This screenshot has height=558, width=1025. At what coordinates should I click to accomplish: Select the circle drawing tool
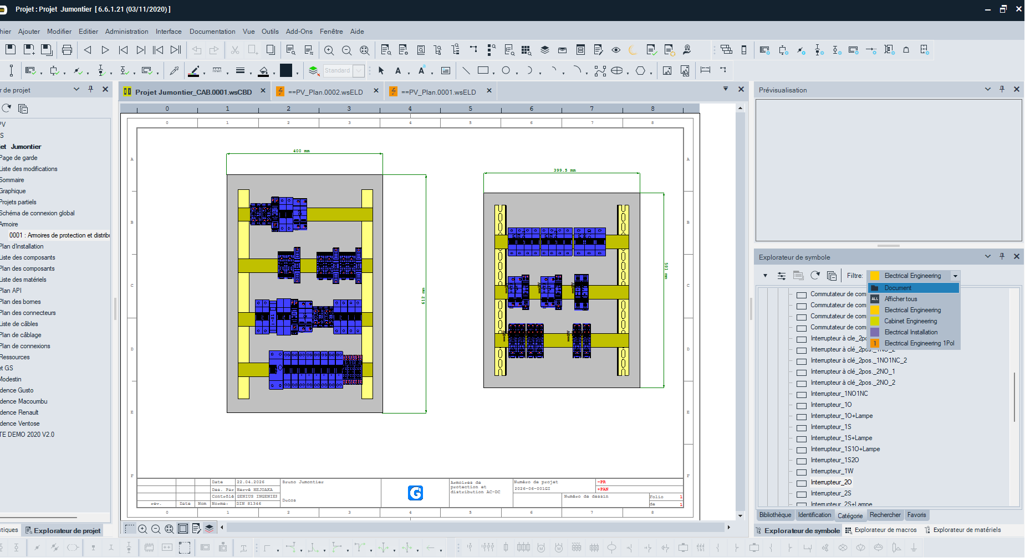click(506, 70)
